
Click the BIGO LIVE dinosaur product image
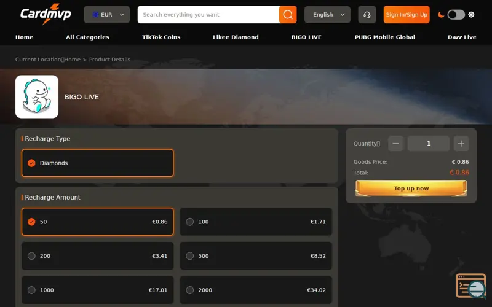point(37,96)
